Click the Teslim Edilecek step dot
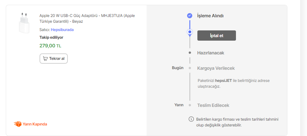The width and height of the screenshot is (307, 136). pyautogui.click(x=190, y=105)
